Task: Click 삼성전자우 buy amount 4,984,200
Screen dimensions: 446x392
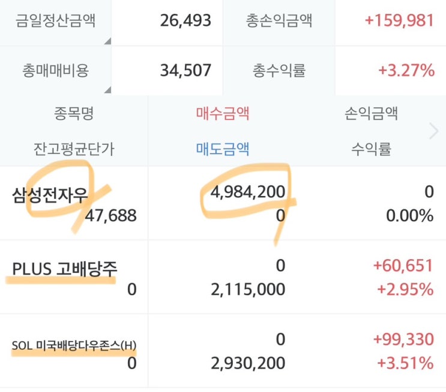Action: [x=247, y=192]
